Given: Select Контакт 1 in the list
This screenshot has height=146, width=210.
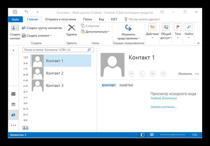Looking at the screenshot, I should (61, 61).
